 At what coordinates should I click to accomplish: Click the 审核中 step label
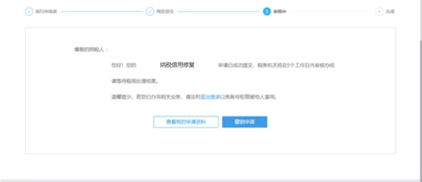coord(280,12)
